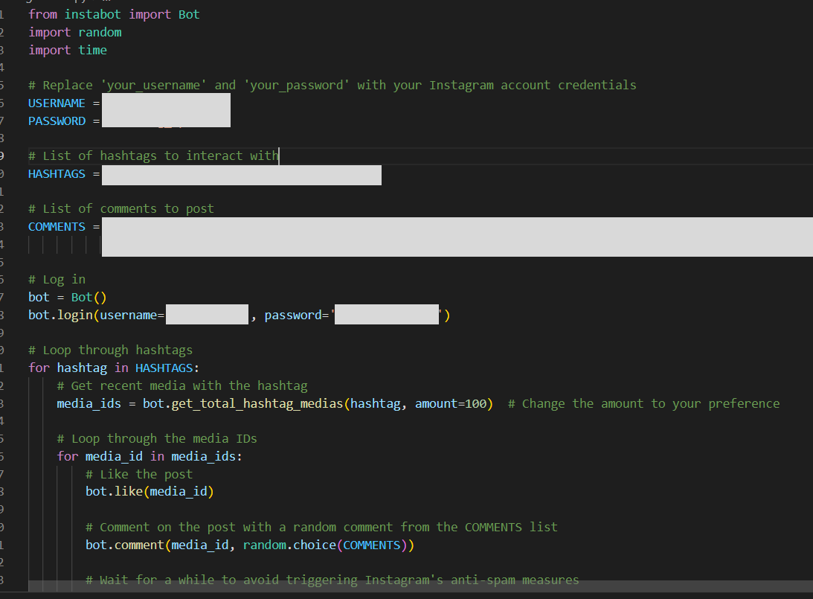Click the COMMENTS variable assignment name
This screenshot has height=599, width=813.
click(57, 227)
